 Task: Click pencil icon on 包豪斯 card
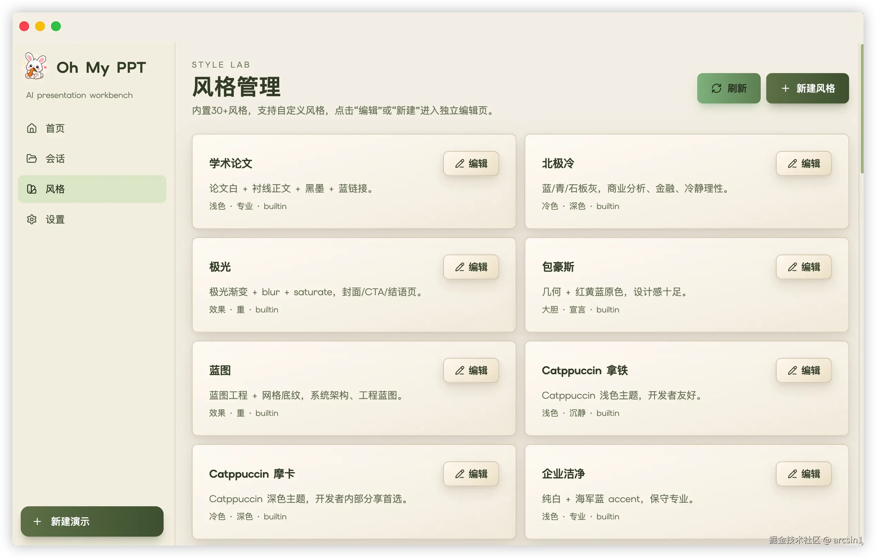(792, 267)
